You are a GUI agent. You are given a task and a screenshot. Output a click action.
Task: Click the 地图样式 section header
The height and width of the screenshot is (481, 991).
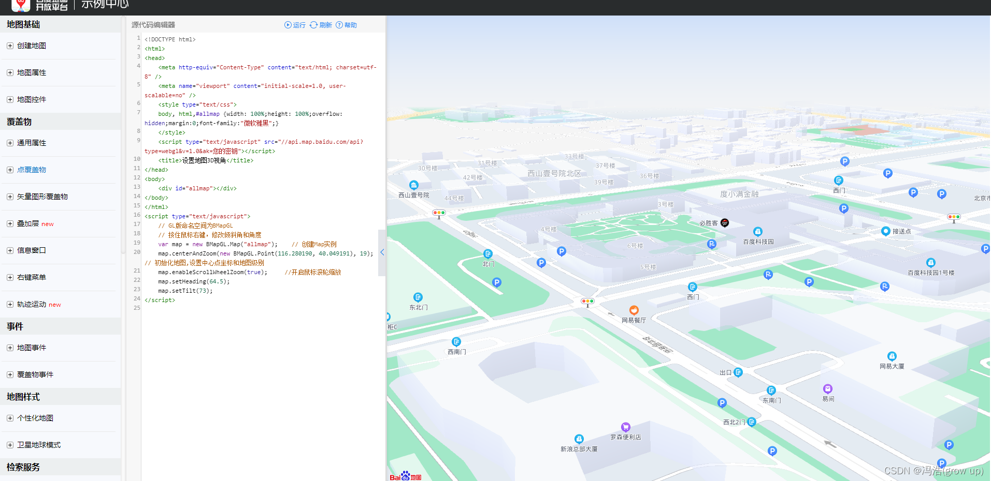click(x=23, y=397)
